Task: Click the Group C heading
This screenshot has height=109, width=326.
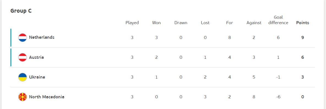Action: point(21,11)
